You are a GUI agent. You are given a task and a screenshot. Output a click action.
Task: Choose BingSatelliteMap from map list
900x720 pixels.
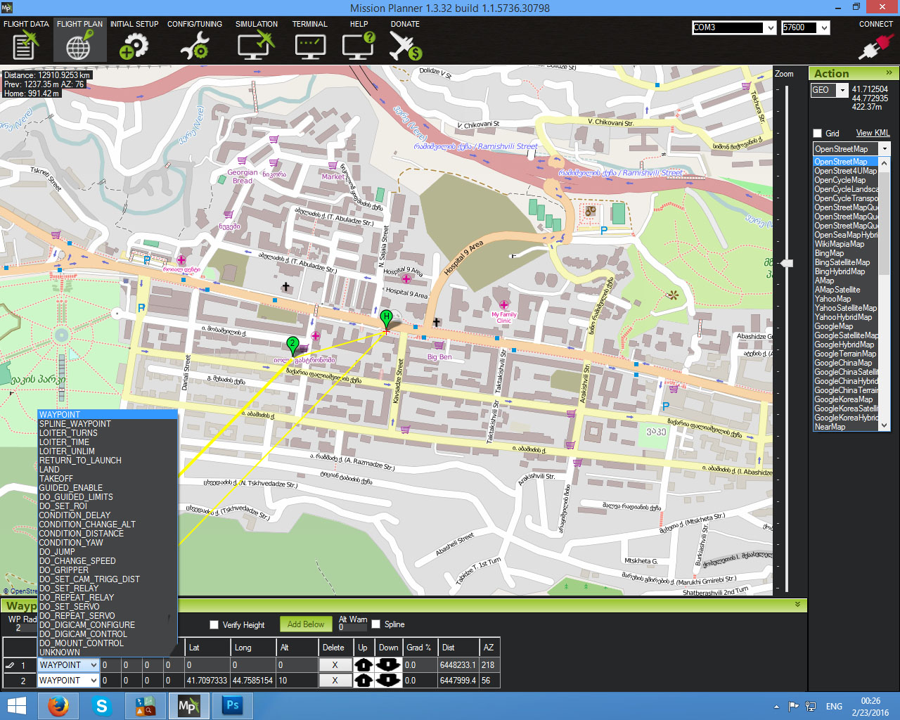842,262
